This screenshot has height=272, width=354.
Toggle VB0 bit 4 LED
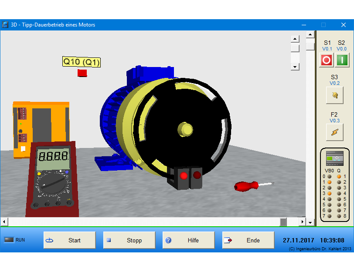(x=330, y=199)
